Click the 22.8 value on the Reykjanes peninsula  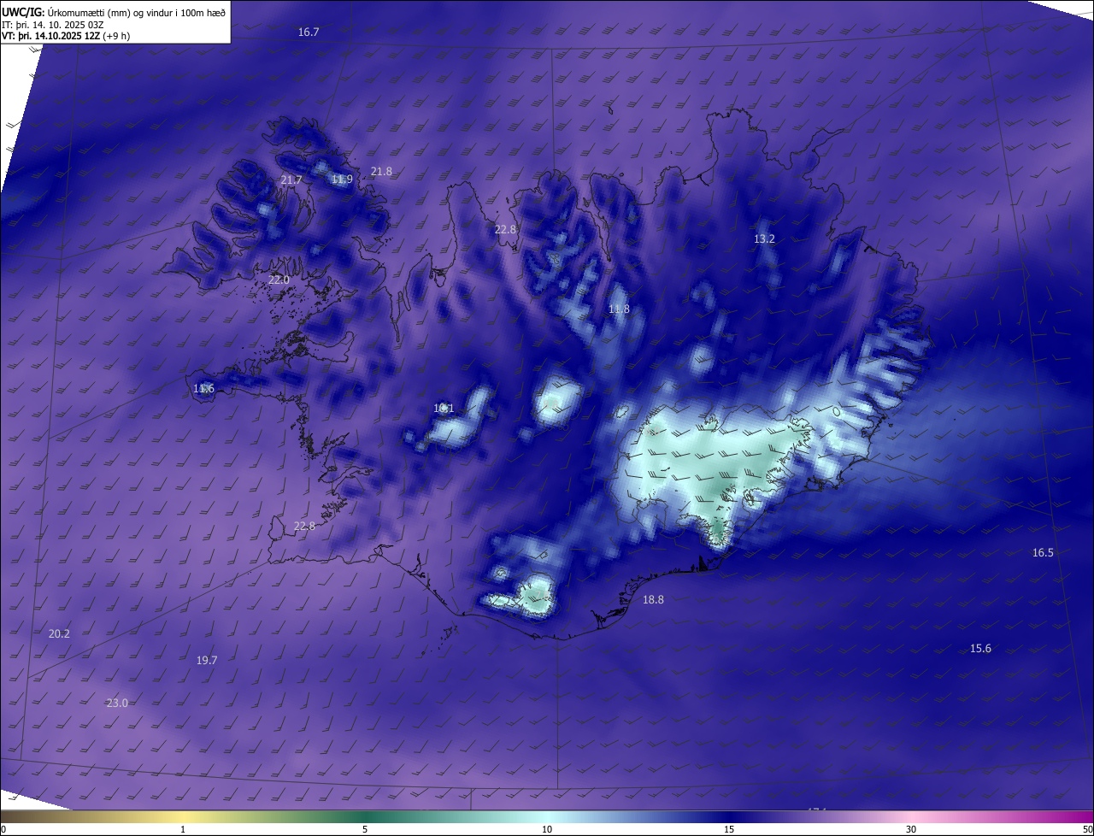pos(304,526)
